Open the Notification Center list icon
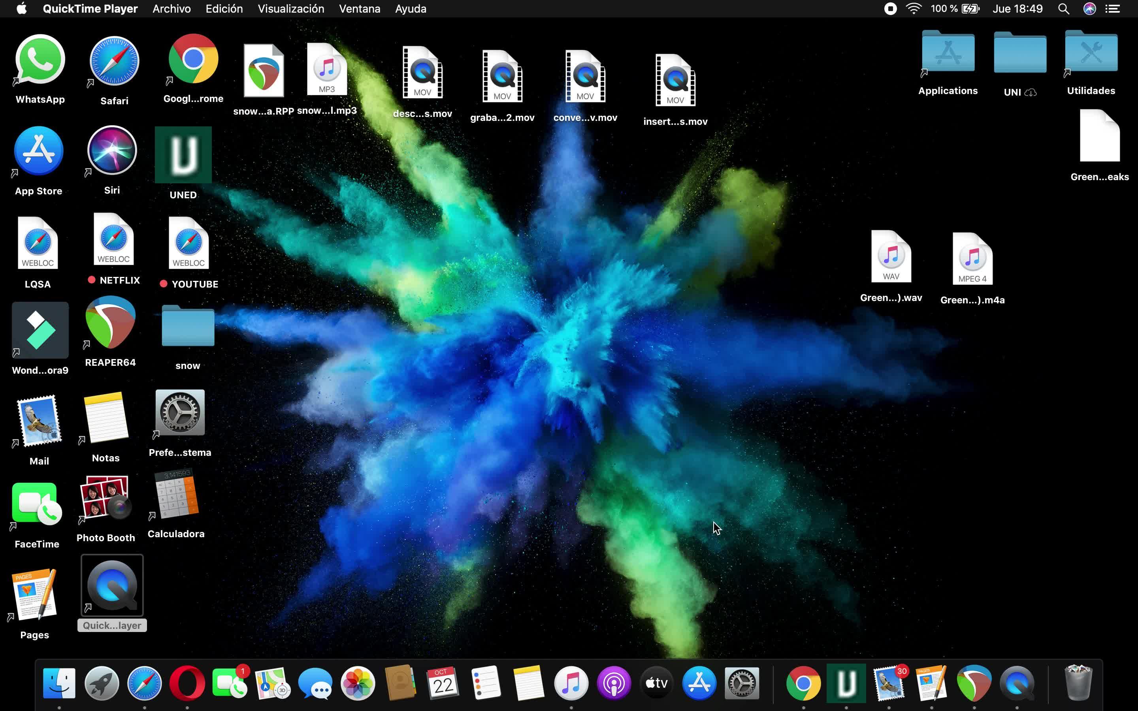The height and width of the screenshot is (711, 1138). click(1113, 9)
